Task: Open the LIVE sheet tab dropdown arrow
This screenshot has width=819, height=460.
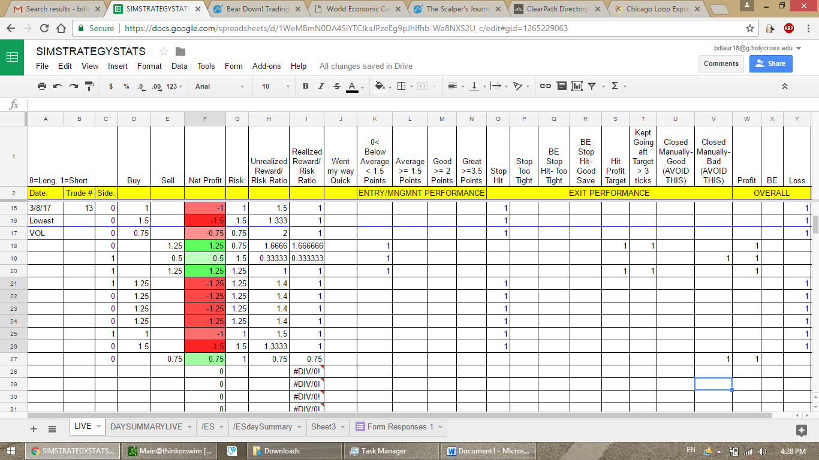Action: pos(98,427)
